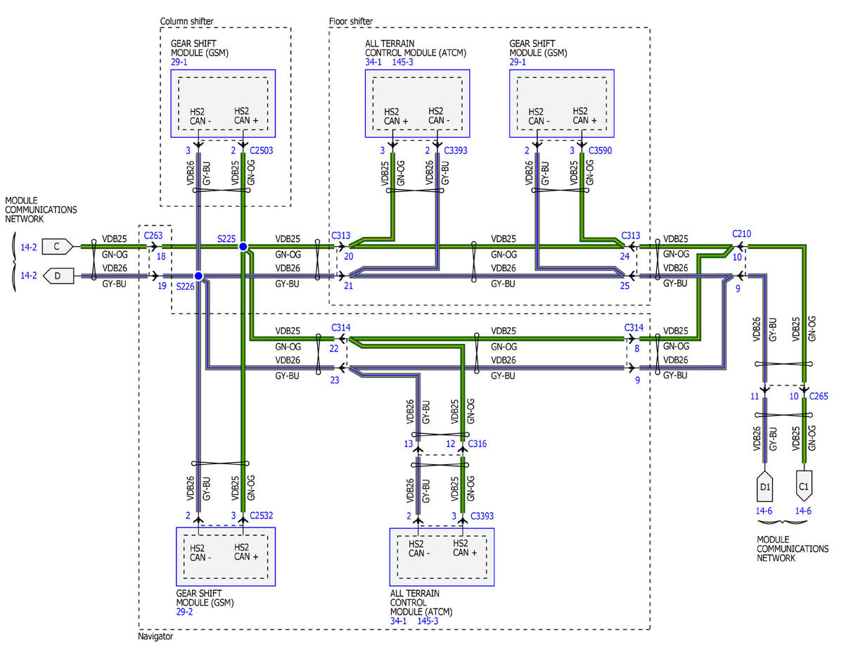Image resolution: width=844 pixels, height=652 pixels.
Task: Select the D network connector arrow at left
Action: click(59, 276)
